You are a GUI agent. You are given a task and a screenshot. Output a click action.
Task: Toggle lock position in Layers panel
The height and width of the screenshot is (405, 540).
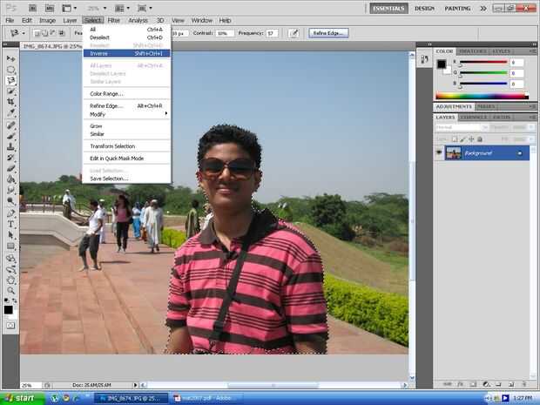471,139
